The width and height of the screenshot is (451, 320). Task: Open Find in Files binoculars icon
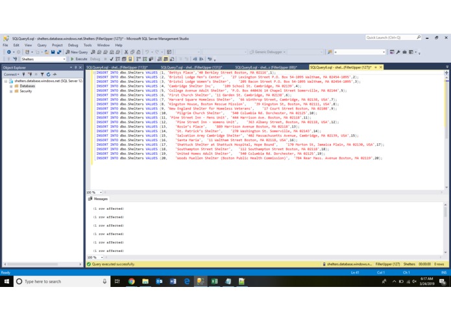330,52
